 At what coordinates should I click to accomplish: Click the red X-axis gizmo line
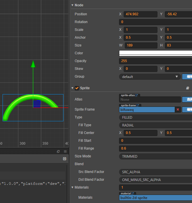(x=54, y=108)
